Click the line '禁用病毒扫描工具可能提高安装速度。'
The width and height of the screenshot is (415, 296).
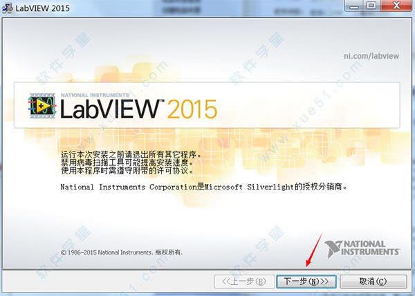[127, 163]
